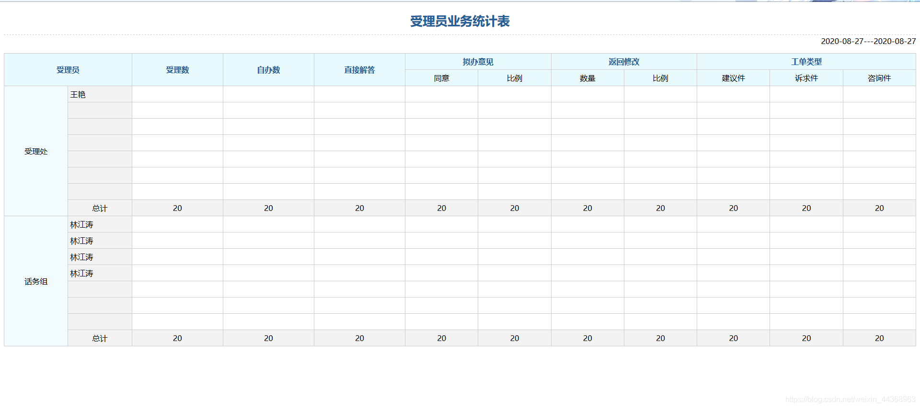Select 受理处 总计 value under 诉求件
The width and height of the screenshot is (920, 408).
pyautogui.click(x=806, y=208)
